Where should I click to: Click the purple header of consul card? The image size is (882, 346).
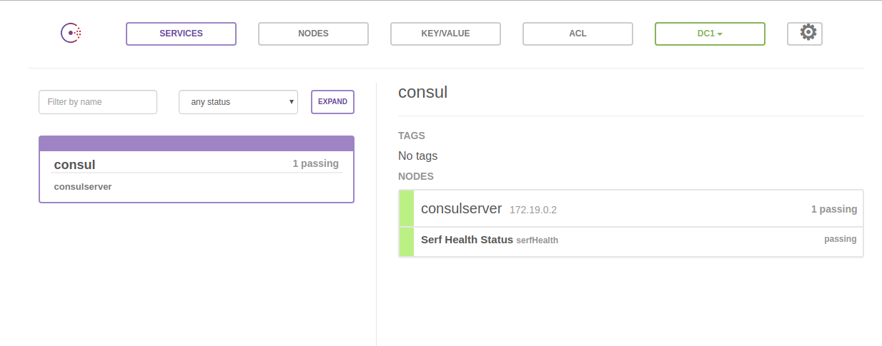tap(197, 143)
